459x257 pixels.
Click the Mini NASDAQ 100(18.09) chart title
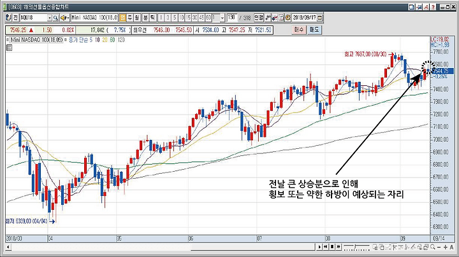click(x=36, y=40)
